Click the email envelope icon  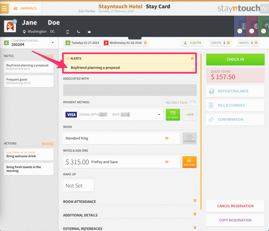89,32
